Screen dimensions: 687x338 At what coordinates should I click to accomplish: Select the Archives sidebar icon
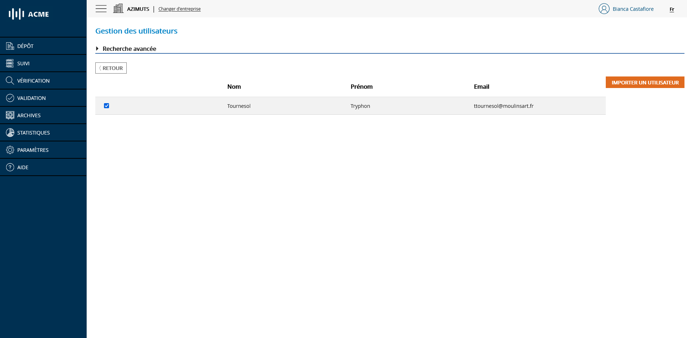(9, 115)
